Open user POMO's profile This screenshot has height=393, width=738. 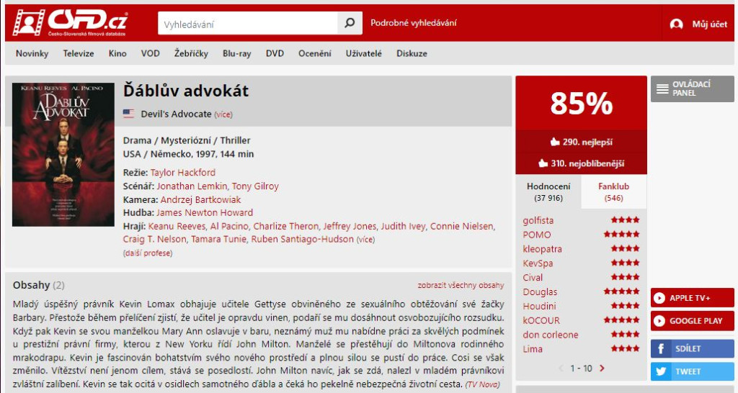pos(536,235)
